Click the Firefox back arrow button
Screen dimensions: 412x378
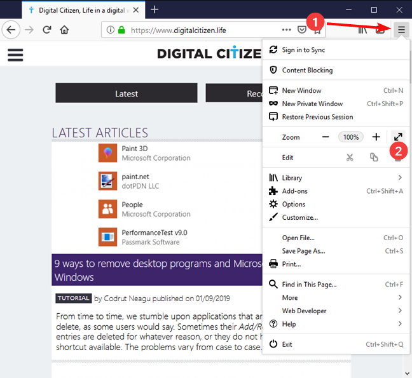[11, 30]
